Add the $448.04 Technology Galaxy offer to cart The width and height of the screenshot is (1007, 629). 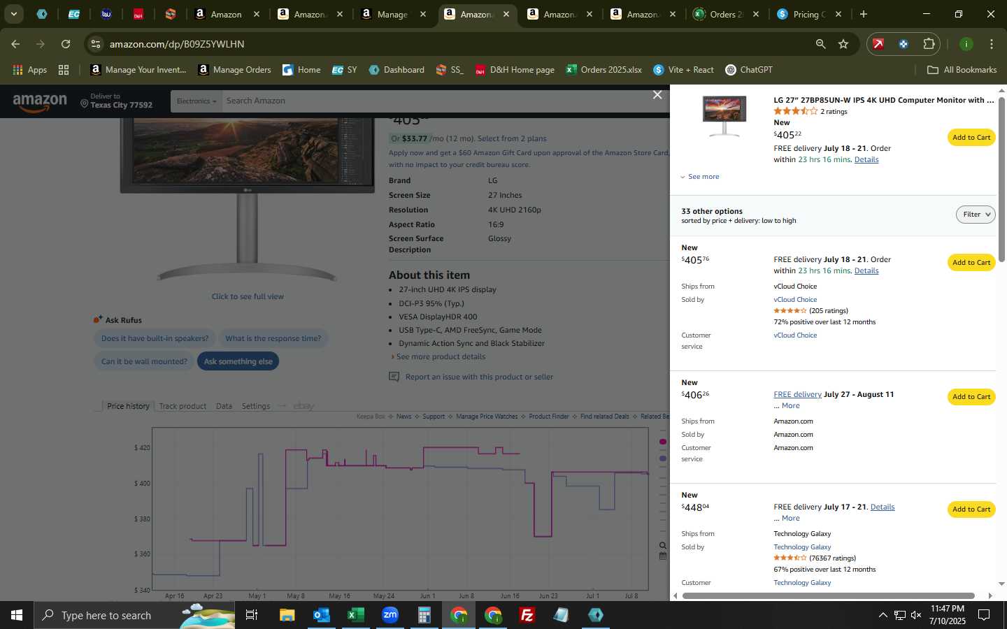pos(971,509)
